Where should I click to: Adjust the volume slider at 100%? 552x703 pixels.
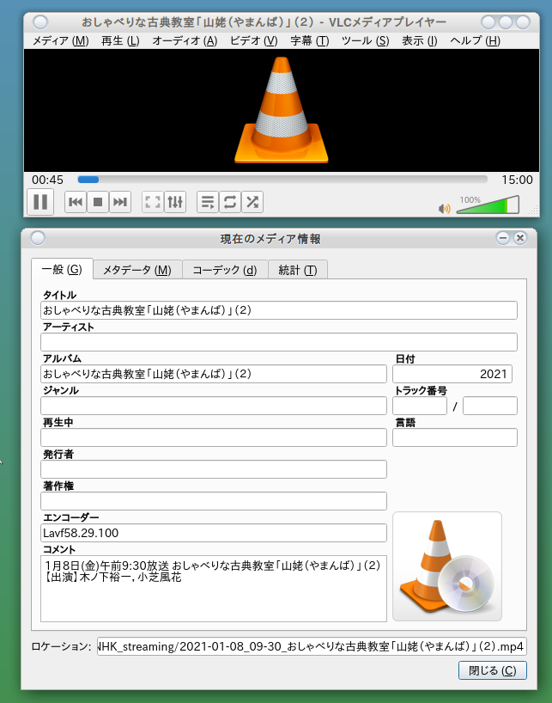(488, 205)
